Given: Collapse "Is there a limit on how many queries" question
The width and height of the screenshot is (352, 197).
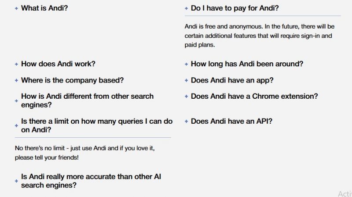Looking at the screenshot, I should tap(97, 125).
